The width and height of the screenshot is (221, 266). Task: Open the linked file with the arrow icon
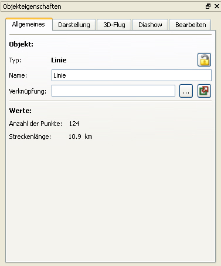pos(204,91)
